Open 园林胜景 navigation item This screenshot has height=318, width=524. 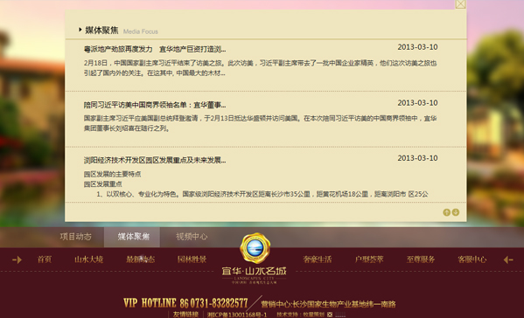192,259
